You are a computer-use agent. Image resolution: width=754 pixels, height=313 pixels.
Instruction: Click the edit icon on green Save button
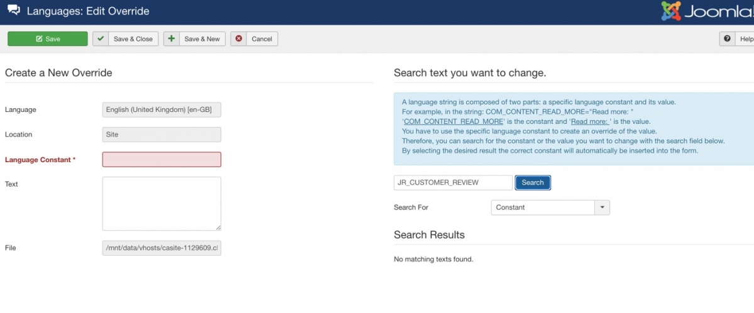39,39
